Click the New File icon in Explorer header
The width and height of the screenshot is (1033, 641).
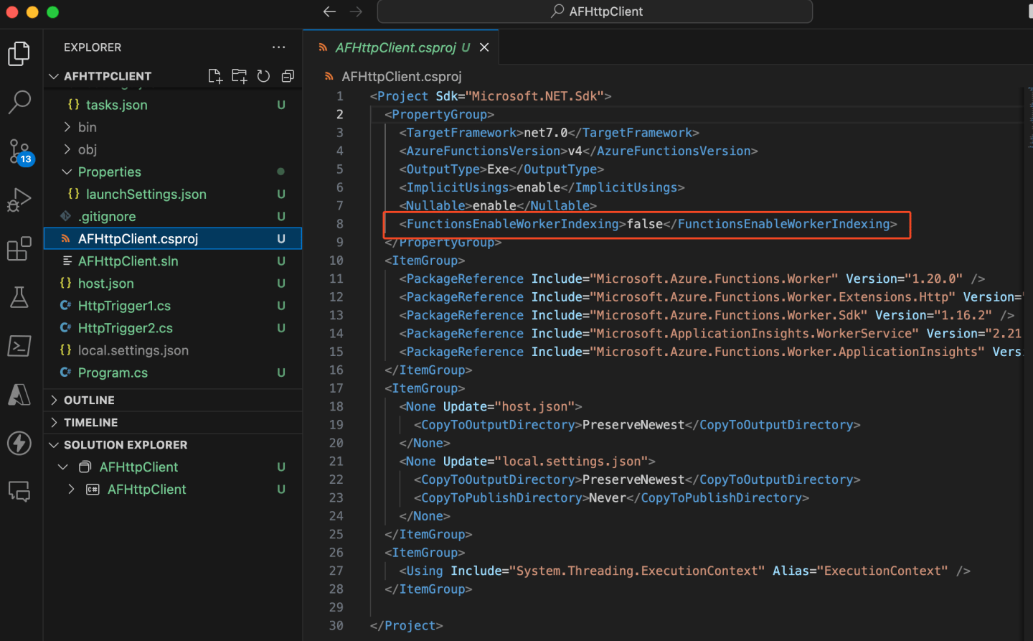pos(214,76)
